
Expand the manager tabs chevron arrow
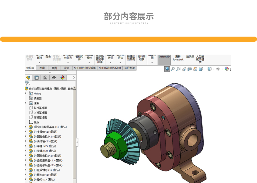[74, 77]
